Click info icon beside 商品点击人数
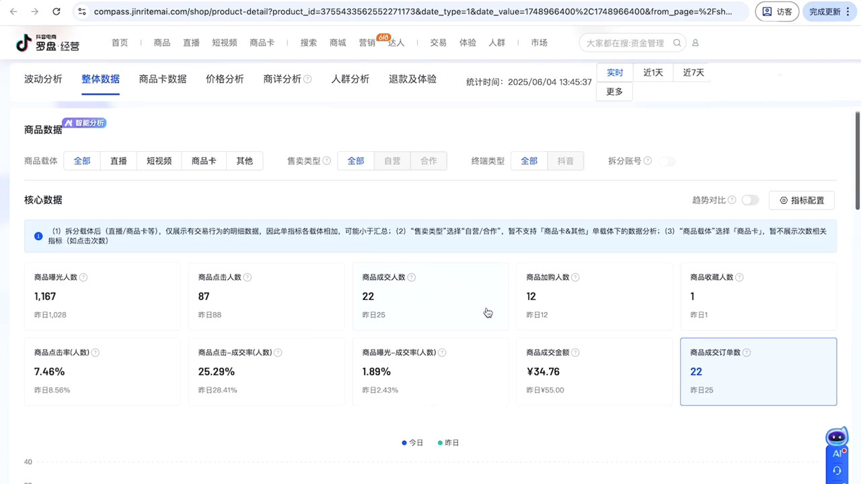This screenshot has width=861, height=484. pos(248,278)
